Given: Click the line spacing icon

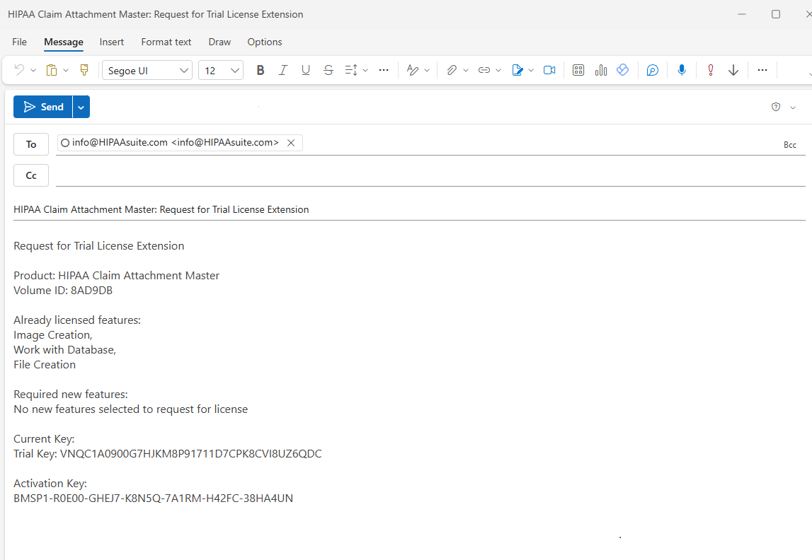Looking at the screenshot, I should [x=351, y=70].
